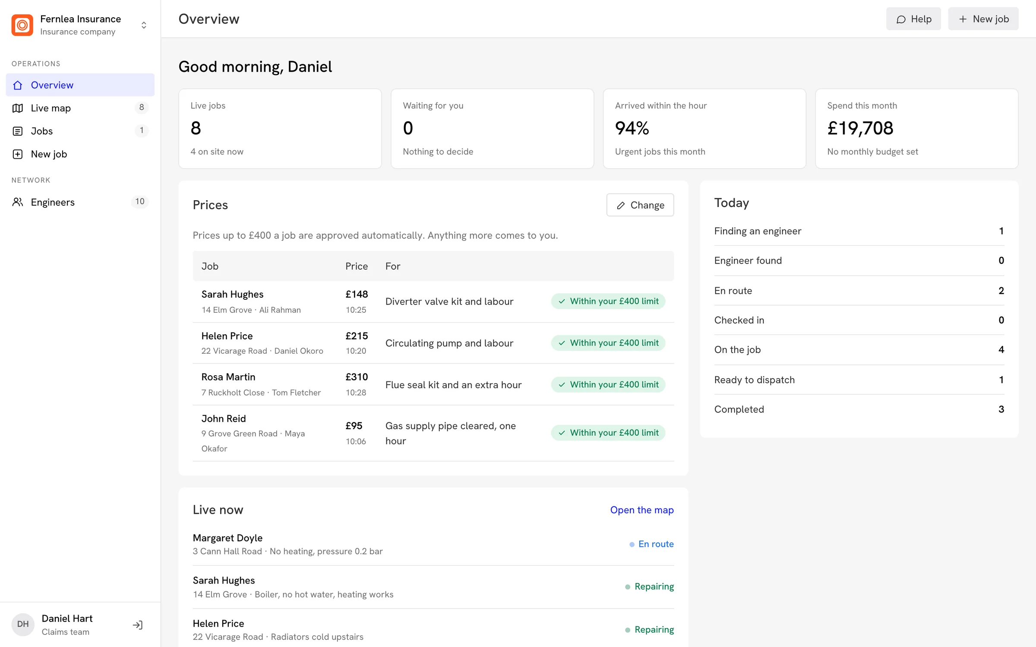Click the Daniel Hart user name
Viewport: 1036px width, 647px height.
(x=67, y=619)
